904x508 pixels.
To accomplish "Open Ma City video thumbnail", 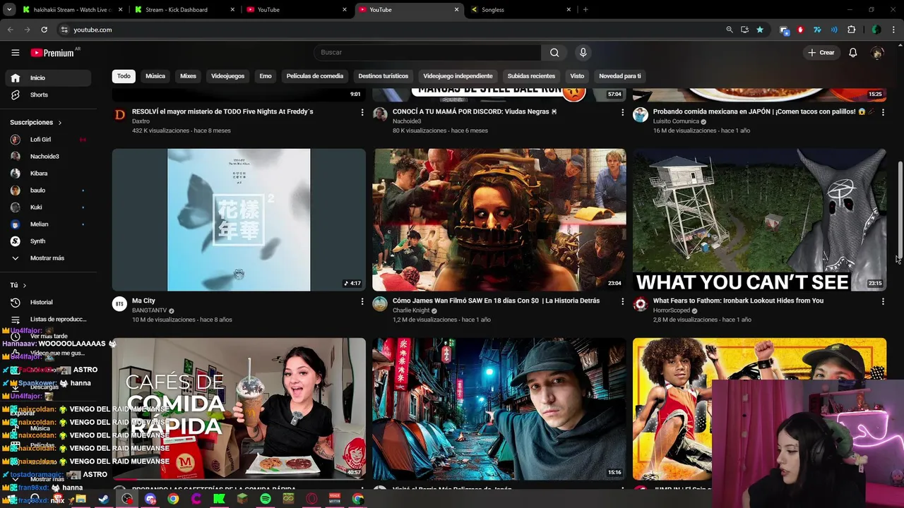I will [239, 219].
